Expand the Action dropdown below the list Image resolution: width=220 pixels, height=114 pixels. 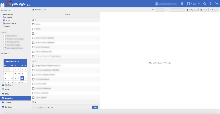(41, 107)
